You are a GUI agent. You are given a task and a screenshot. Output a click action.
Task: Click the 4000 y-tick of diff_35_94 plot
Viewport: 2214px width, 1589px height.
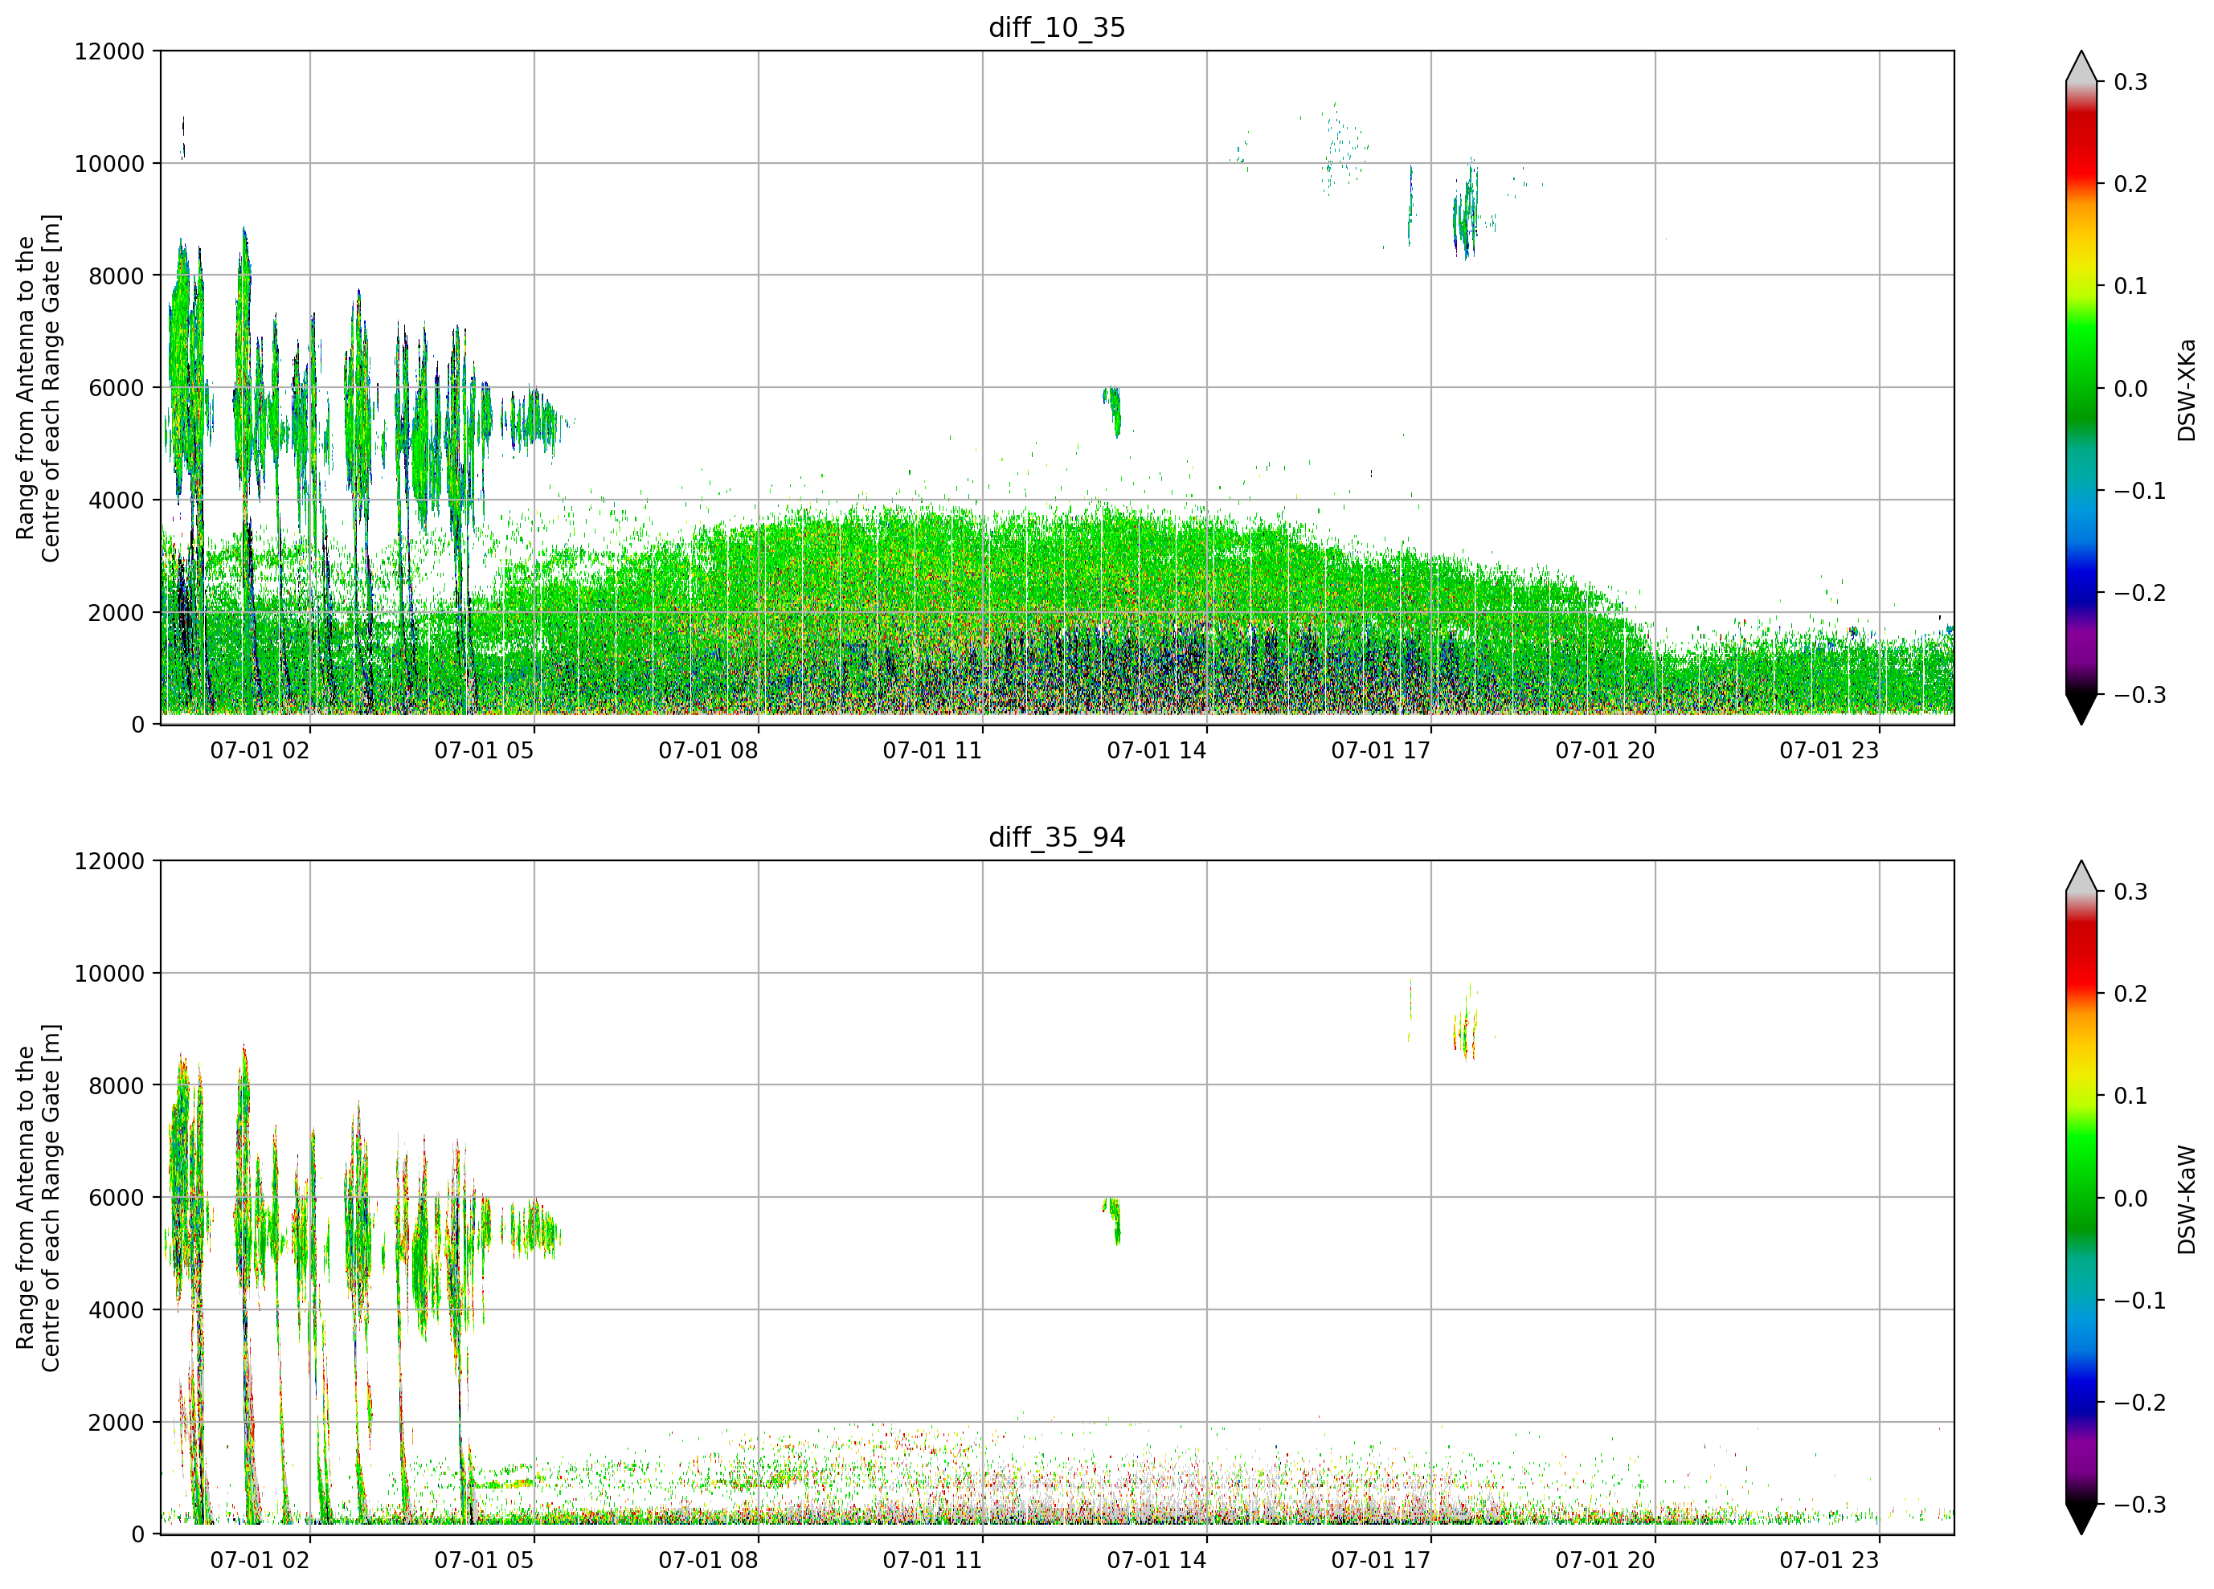tap(117, 1311)
